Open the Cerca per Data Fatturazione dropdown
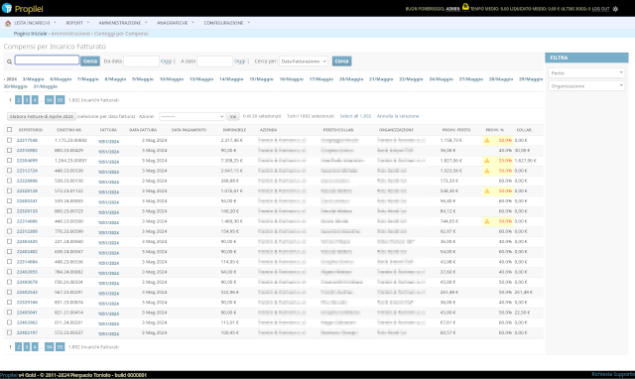The width and height of the screenshot is (635, 379). [x=304, y=62]
